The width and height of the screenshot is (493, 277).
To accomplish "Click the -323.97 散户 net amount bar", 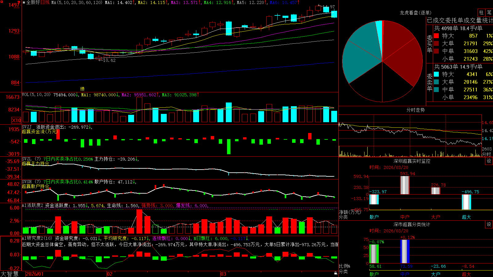I will [374, 199].
